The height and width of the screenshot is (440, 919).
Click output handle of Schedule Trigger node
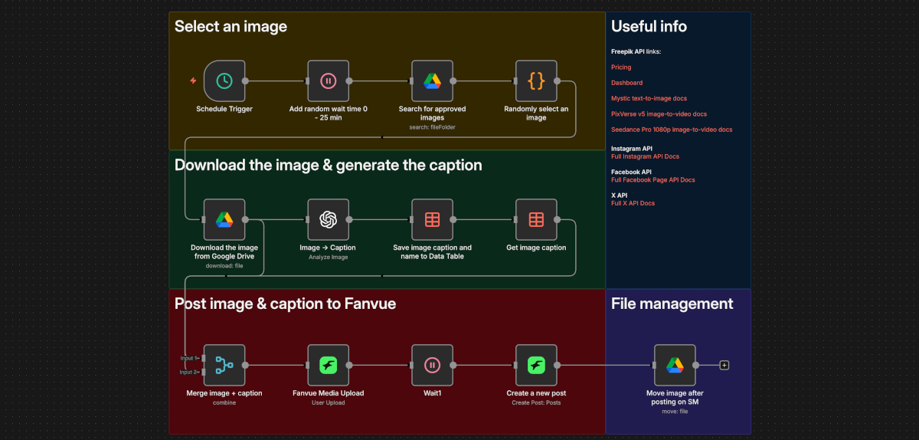(245, 80)
